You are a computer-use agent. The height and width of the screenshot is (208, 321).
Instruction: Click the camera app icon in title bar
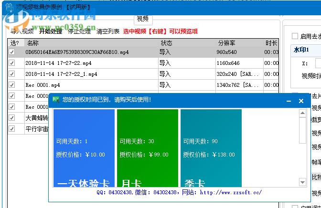(x=9, y=7)
